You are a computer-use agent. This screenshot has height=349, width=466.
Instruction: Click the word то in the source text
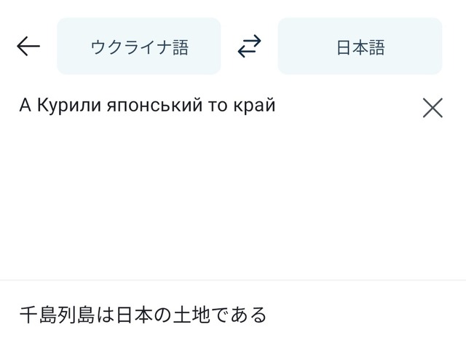coord(218,106)
